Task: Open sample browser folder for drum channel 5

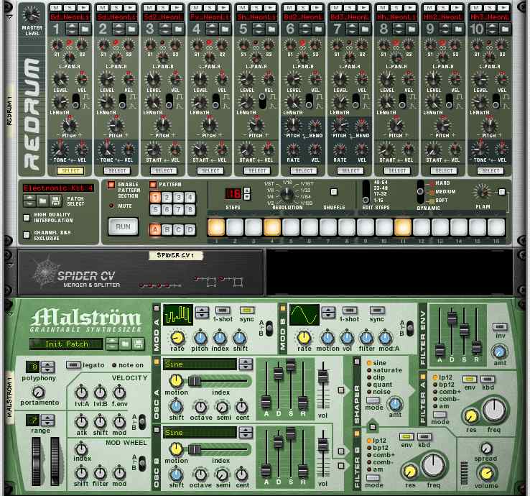Action: point(271,29)
